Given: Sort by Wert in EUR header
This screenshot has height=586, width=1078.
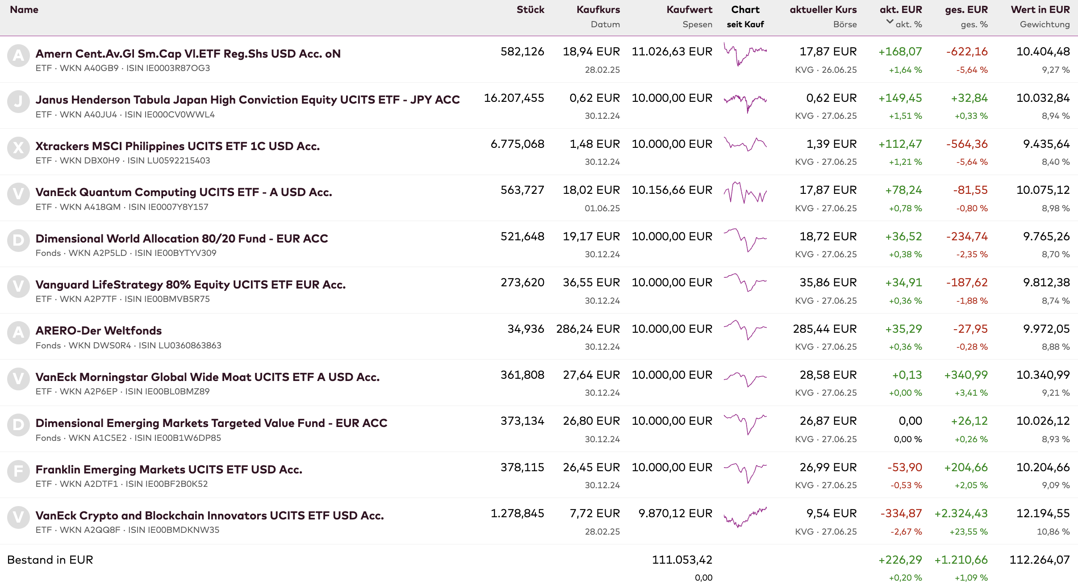Looking at the screenshot, I should click(x=1040, y=10).
